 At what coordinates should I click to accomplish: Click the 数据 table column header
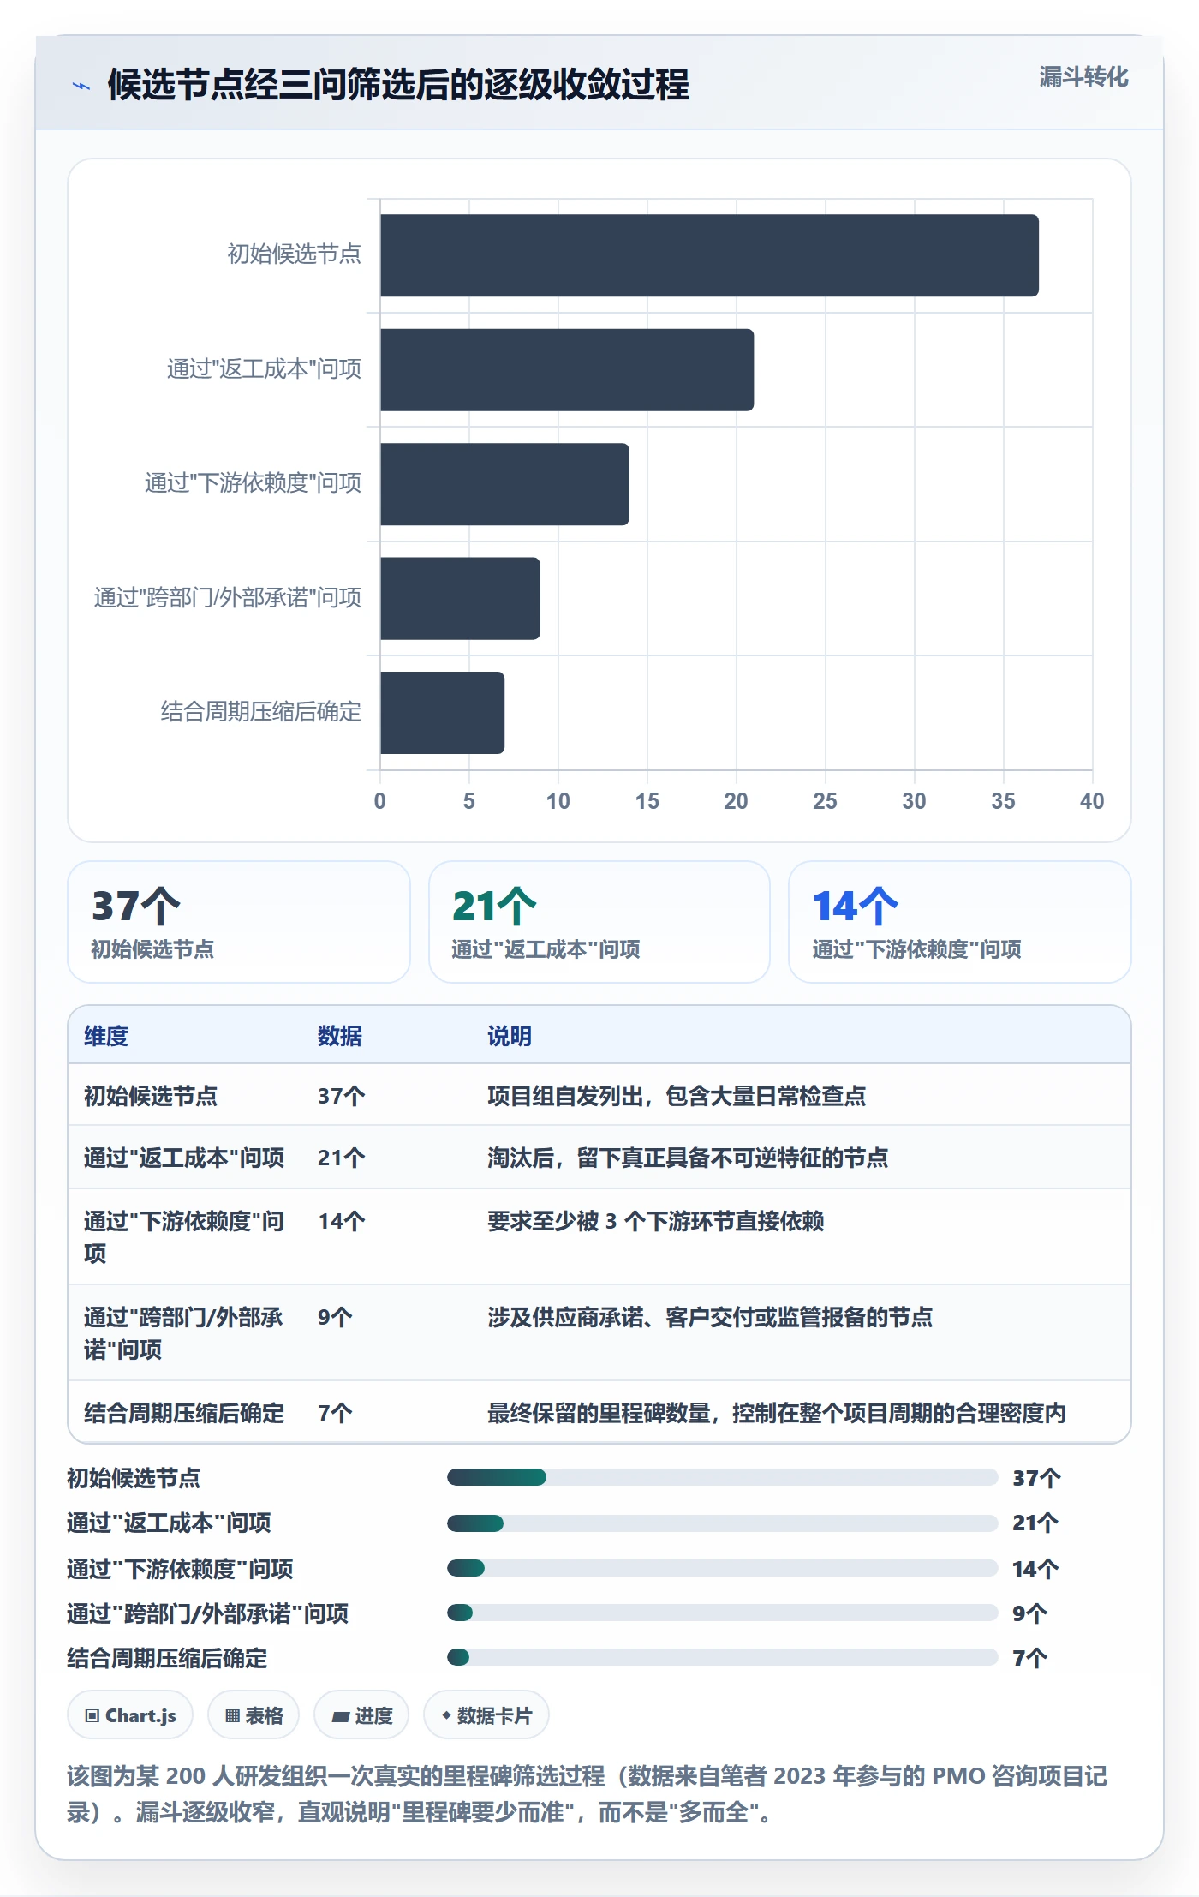tap(340, 1036)
